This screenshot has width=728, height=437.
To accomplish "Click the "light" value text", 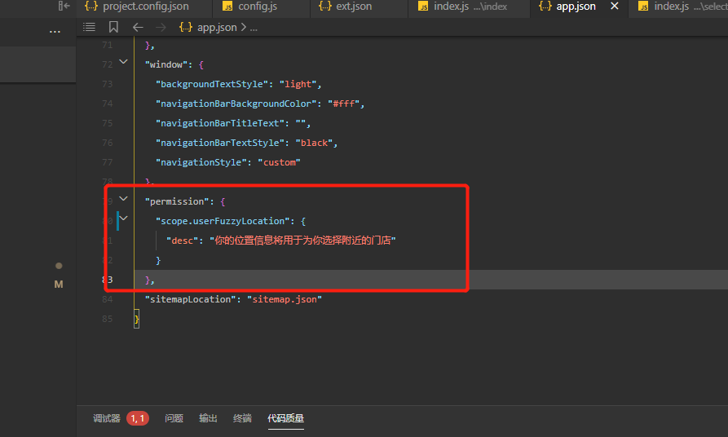I will coord(298,84).
